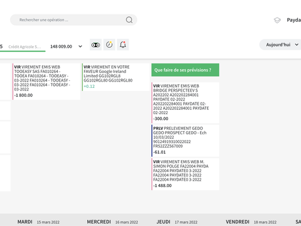This screenshot has width=301, height=226.
Task: Click the -61.01 amount
Action: pyautogui.click(x=159, y=152)
